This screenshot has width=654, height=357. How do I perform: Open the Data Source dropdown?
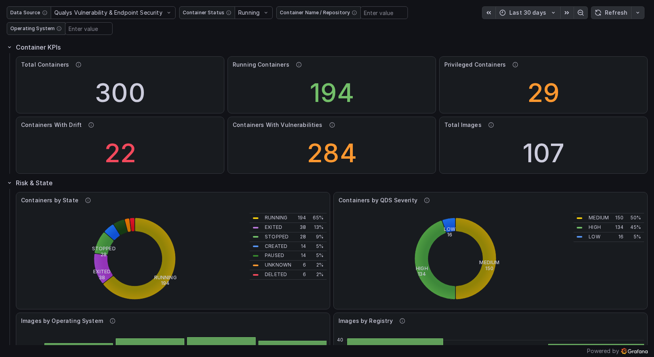pyautogui.click(x=113, y=13)
